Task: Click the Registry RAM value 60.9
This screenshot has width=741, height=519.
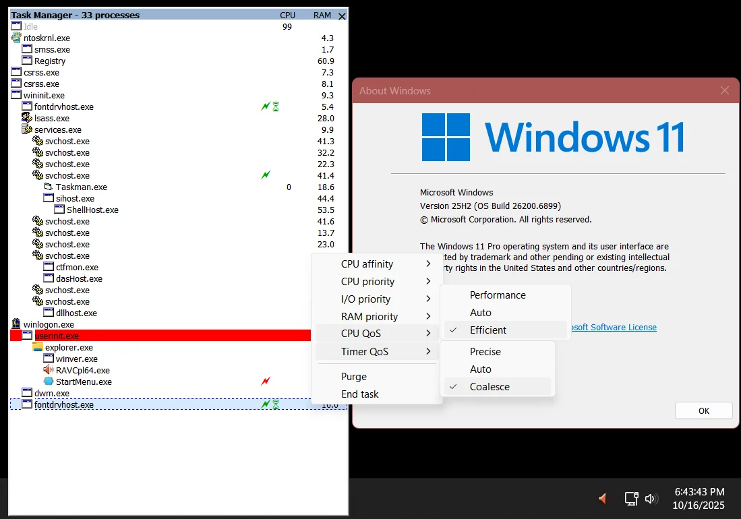Action: 326,61
